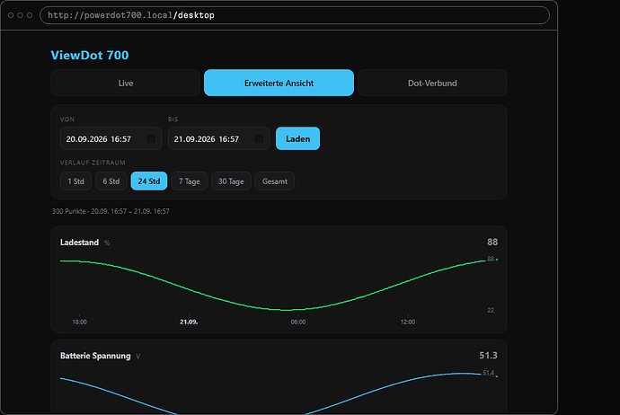This screenshot has height=415, width=620.
Task: Click the 06:00 axis label on Ladestand chart
Action: tap(298, 322)
